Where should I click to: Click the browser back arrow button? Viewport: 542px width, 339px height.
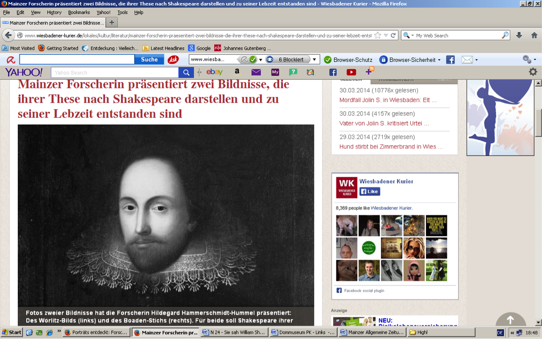tap(8, 35)
